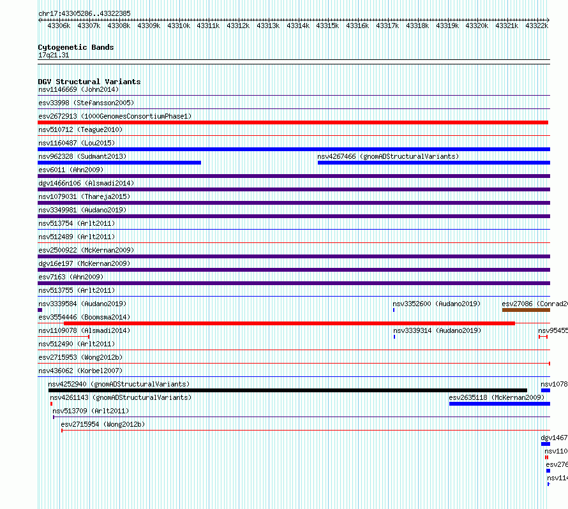Select the nsv962328 (Sudmant2013) label
568x509 pixels.
pyautogui.click(x=82, y=156)
